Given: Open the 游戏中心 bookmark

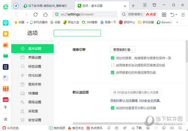Looking at the screenshot, I should point(127,22).
